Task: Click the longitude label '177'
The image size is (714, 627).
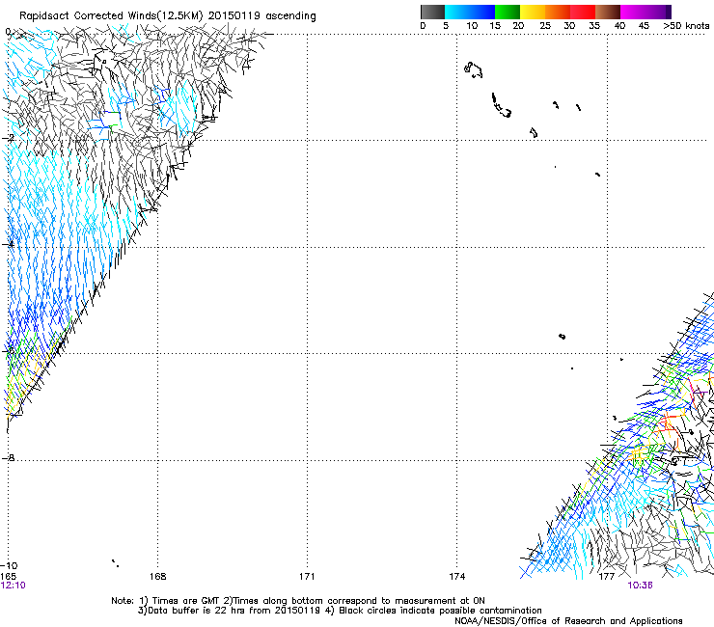Action: click(x=607, y=577)
